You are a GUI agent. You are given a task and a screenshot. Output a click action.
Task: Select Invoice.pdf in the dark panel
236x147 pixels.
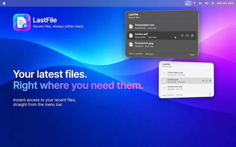point(162,36)
